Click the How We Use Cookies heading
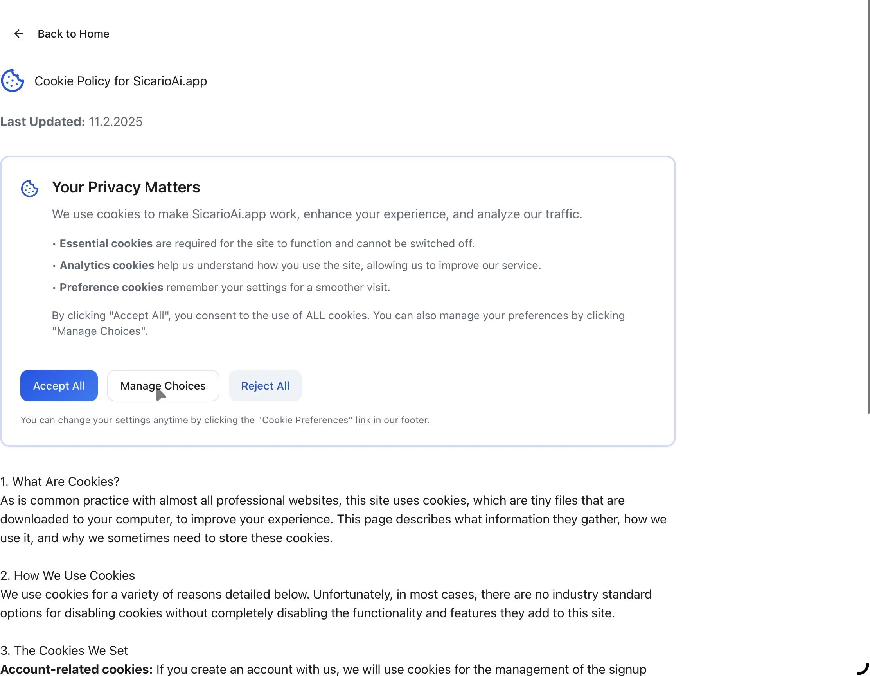This screenshot has width=870, height=676. 68,575
